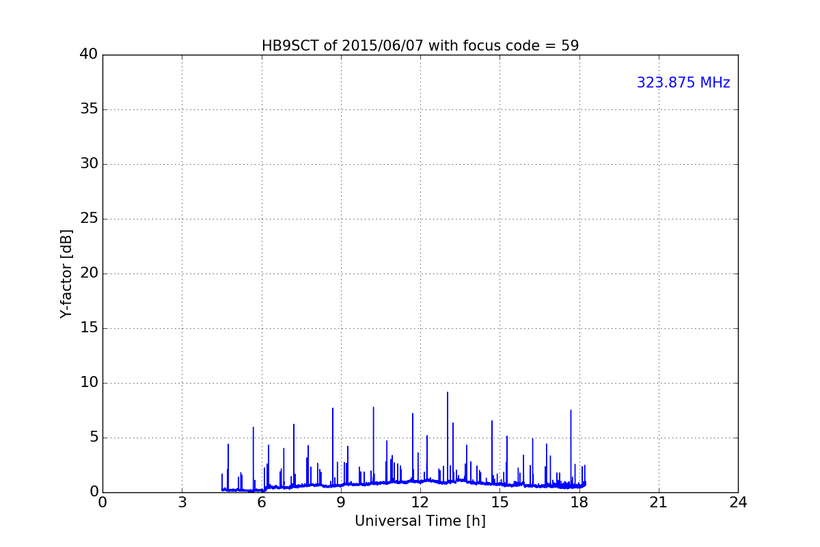Click y-axis tick label '30'
Viewport: 820px width, 547px height.
(89, 164)
